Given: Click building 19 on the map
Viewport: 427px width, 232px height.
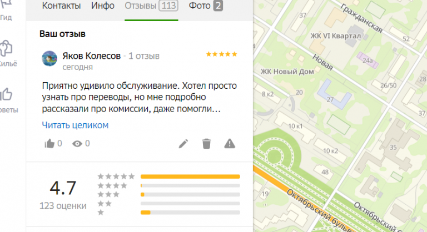Looking at the screenshot, I should (265, 194).
